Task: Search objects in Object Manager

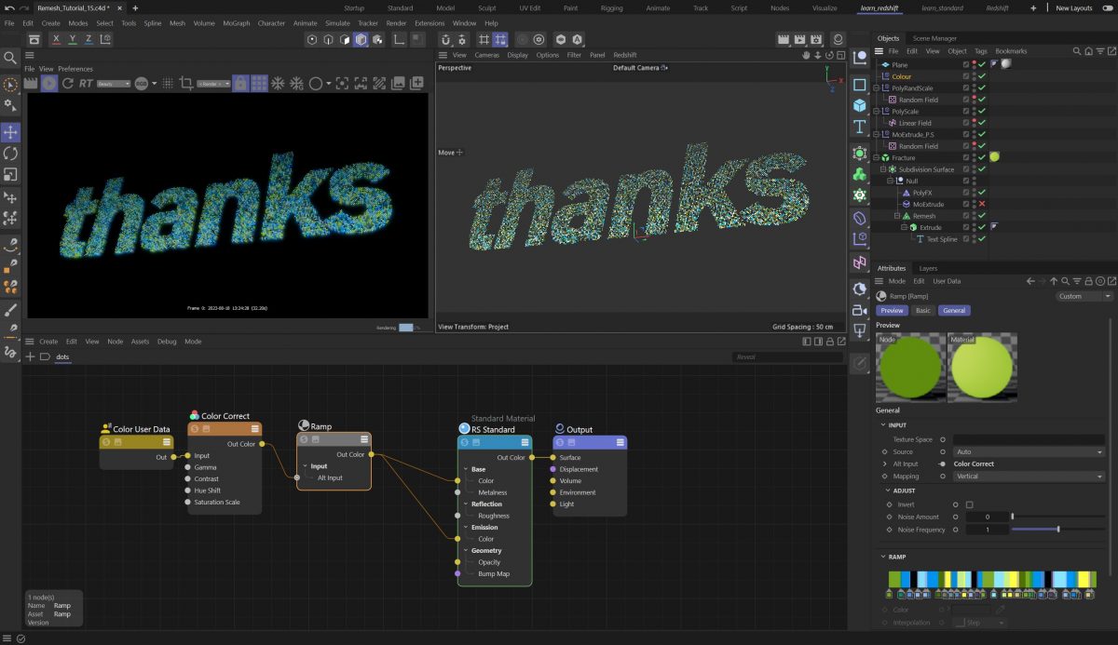Action: (1077, 51)
